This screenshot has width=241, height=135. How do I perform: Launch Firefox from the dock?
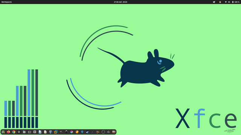(8, 132)
